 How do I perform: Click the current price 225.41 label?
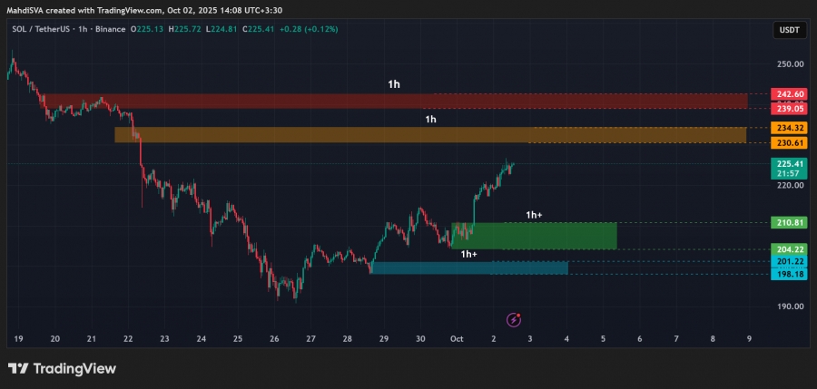[x=788, y=164]
